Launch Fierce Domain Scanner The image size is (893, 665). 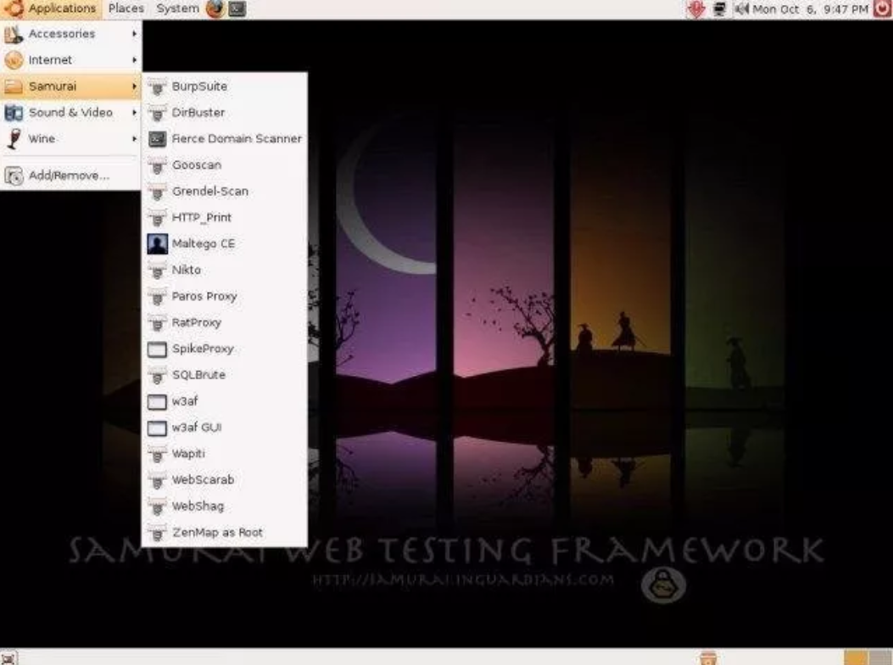[x=225, y=139]
